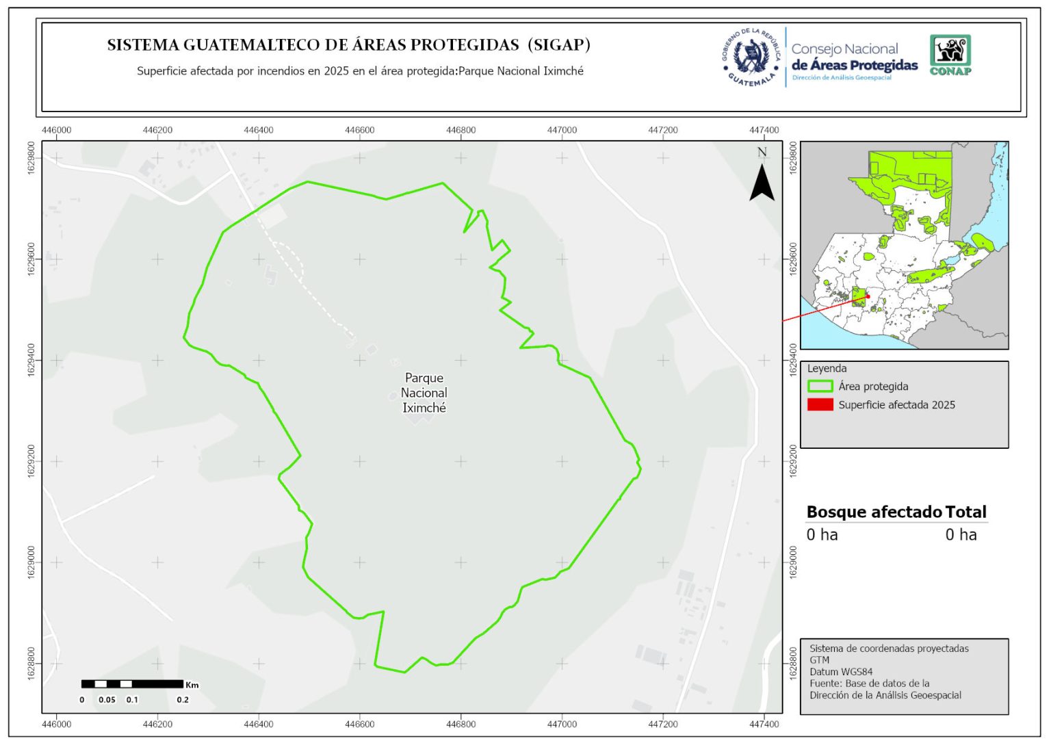Click the red location marker on inset map
Screen dimensions: 1051x743
coord(867,296)
